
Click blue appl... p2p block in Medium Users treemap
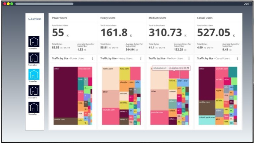tap(183, 83)
